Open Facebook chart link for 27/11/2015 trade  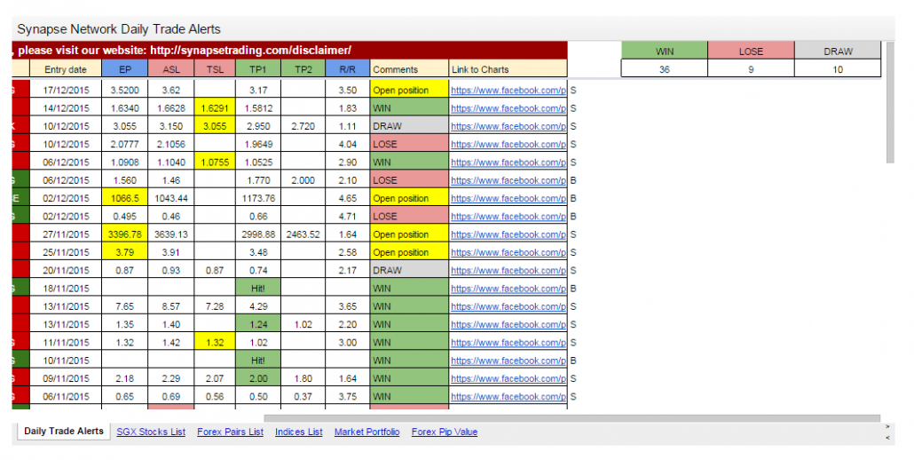click(508, 234)
